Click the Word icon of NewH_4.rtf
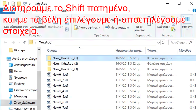The width and height of the screenshot is (196, 110). 49,91
